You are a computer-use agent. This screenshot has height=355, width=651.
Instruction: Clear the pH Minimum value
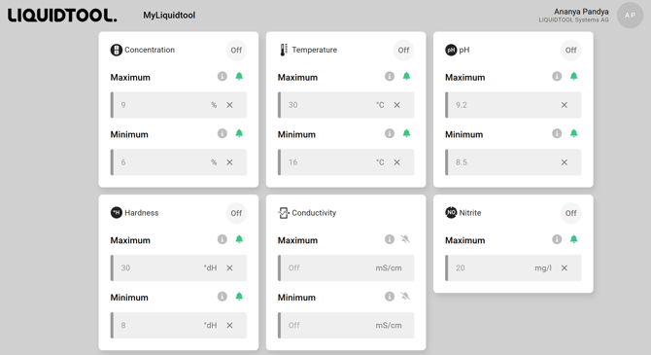565,162
